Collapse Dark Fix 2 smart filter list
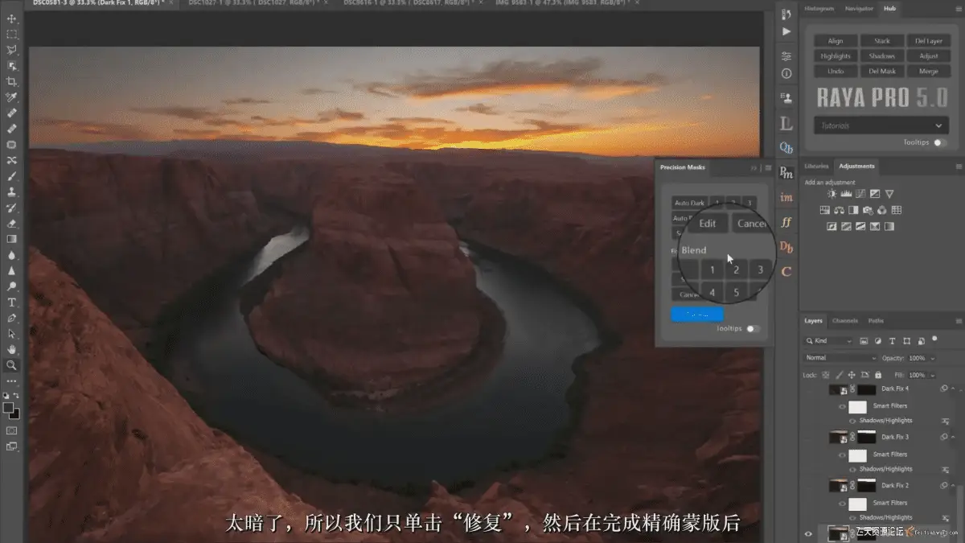 (x=953, y=486)
